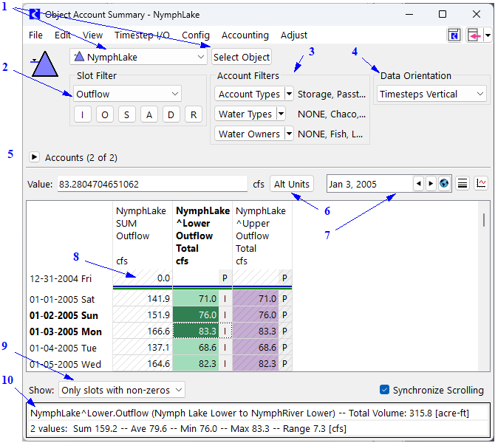
Task: Click the pink arrow icon in menu bar
Action: pos(474,35)
